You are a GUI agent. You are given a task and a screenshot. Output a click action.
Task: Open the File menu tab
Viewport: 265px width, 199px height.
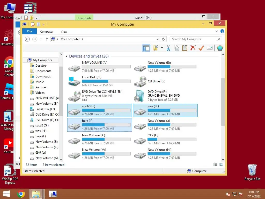pos(30,31)
